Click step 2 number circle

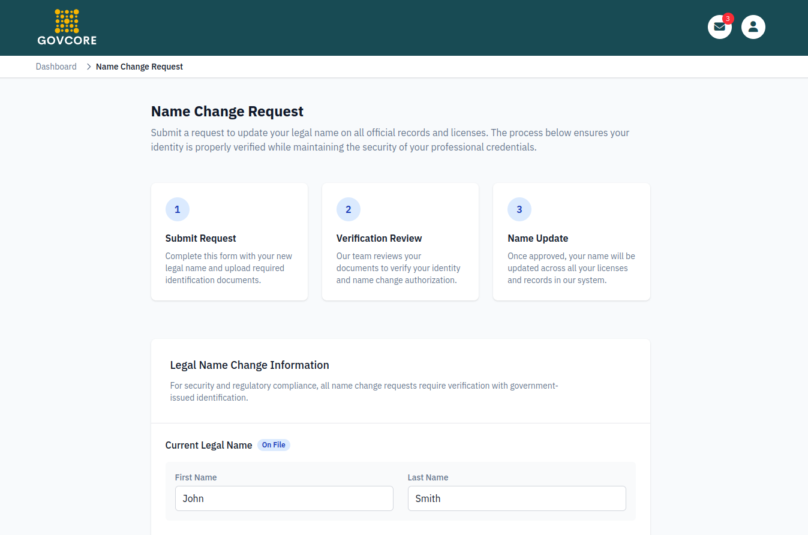pyautogui.click(x=349, y=209)
